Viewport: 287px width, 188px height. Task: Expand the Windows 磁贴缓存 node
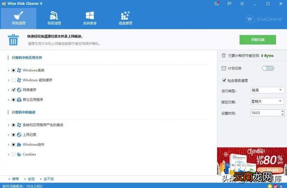tap(8, 80)
